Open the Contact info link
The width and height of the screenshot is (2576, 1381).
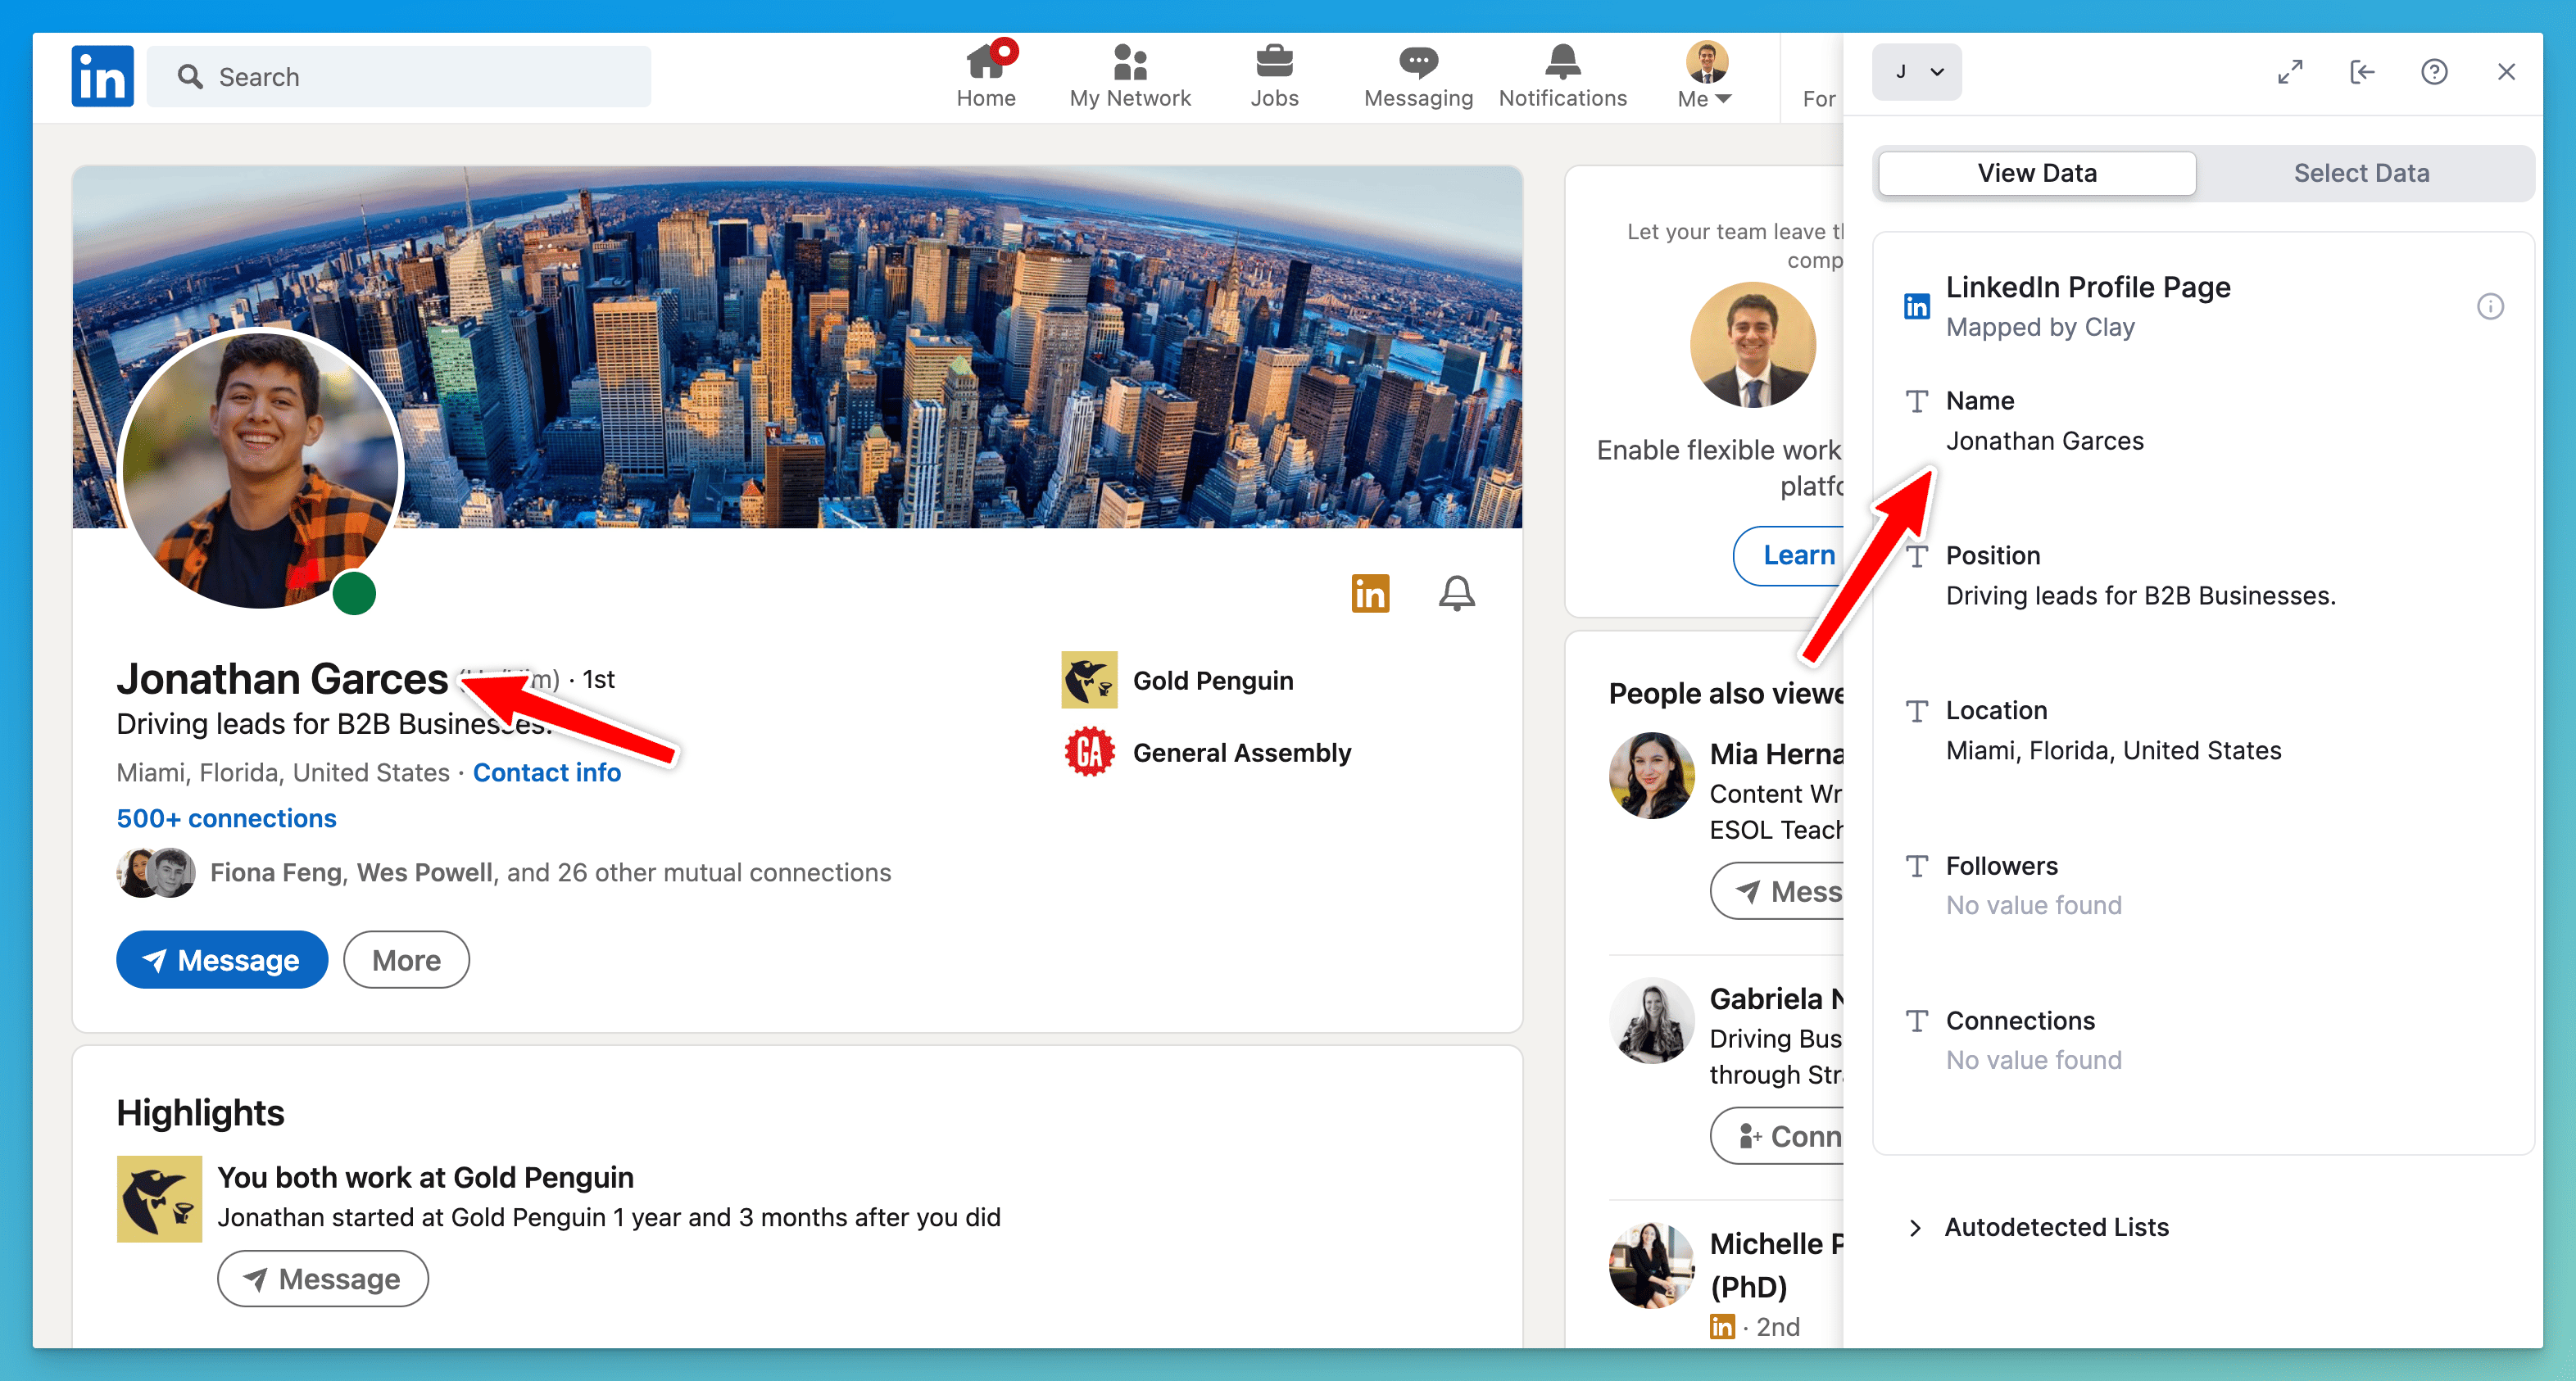tap(546, 772)
